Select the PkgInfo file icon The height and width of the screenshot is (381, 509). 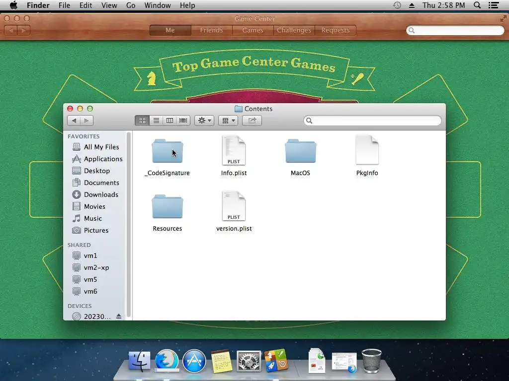[367, 150]
